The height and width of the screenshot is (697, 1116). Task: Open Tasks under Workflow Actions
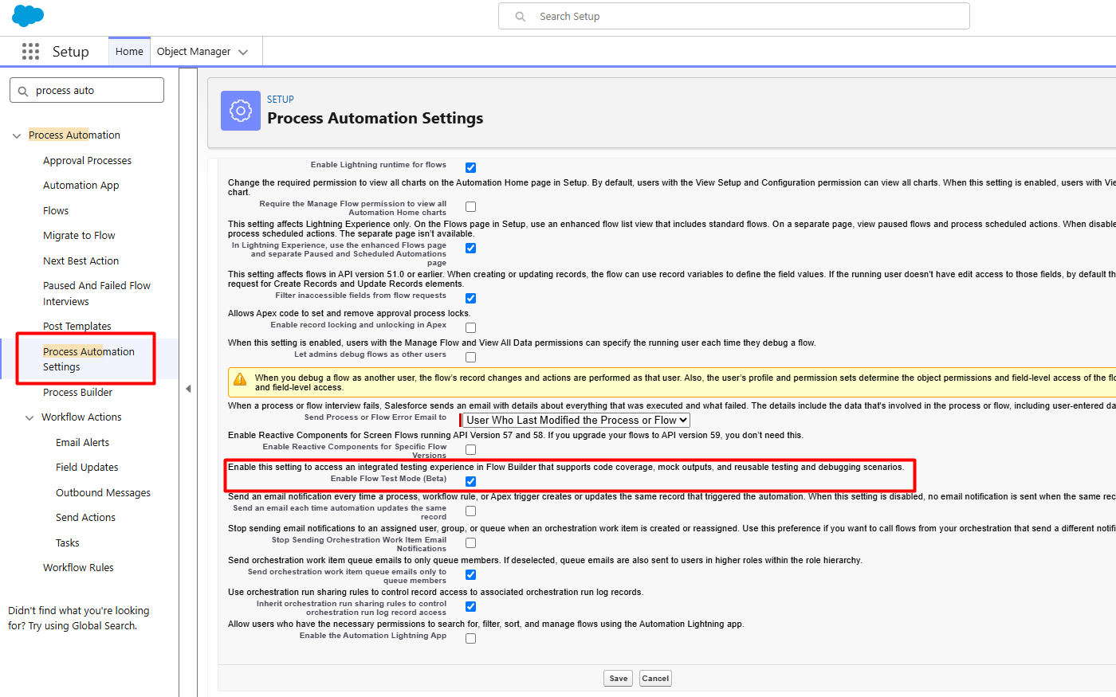(x=68, y=542)
